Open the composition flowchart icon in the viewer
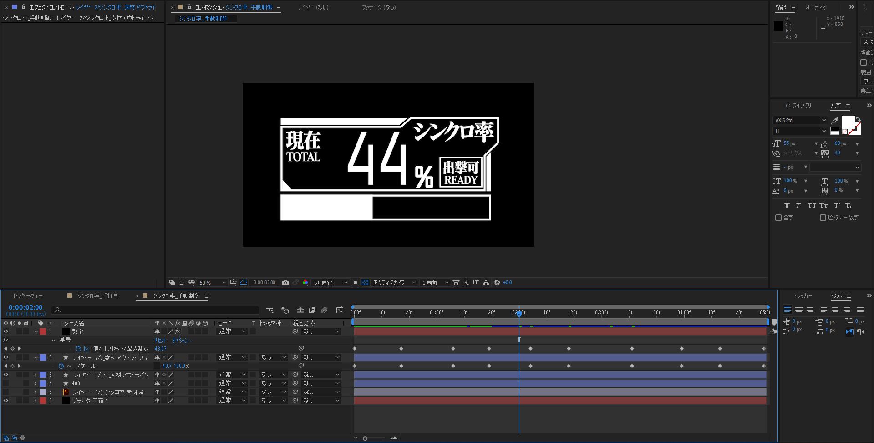The width and height of the screenshot is (874, 443). [x=486, y=283]
